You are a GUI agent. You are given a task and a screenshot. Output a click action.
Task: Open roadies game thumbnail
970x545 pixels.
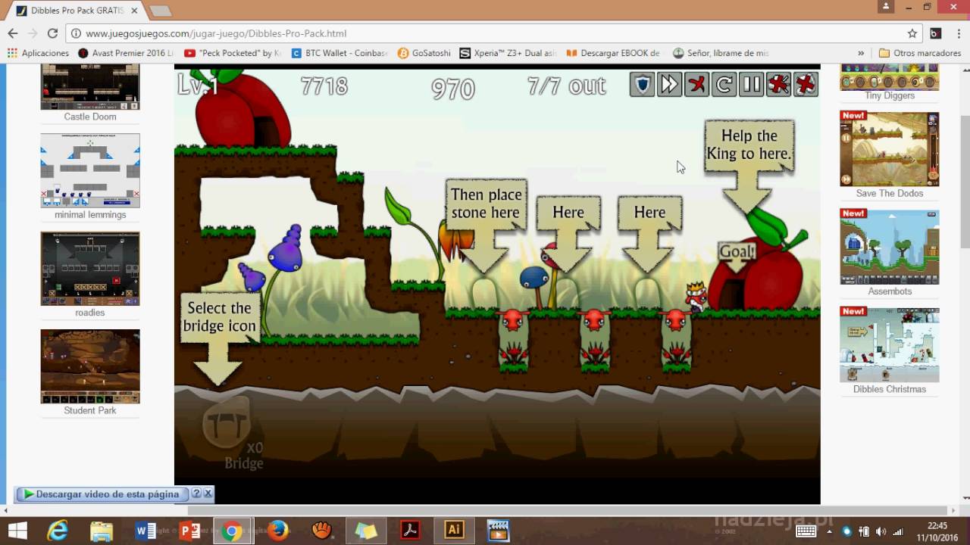[90, 268]
